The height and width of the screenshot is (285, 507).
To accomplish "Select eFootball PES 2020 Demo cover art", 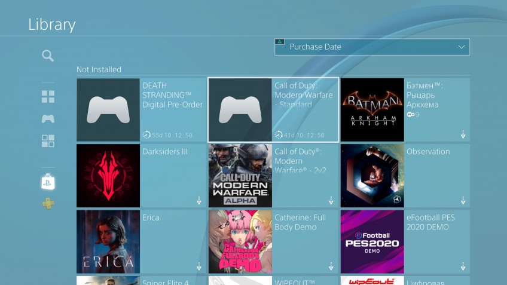I will [372, 242].
